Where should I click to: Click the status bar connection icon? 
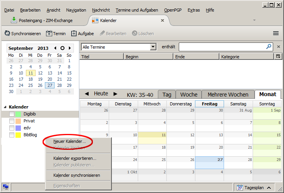coord(6,187)
